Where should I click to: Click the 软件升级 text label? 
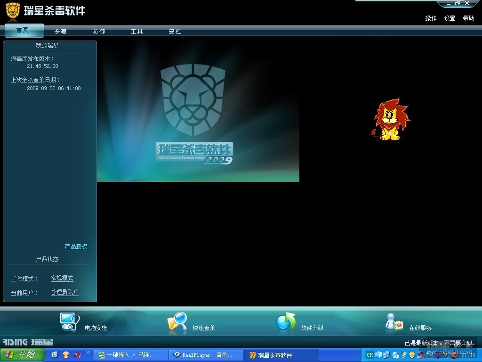tap(313, 328)
